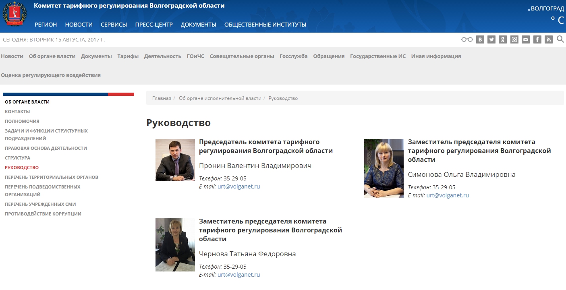This screenshot has height=290, width=566.
Task: Select ДОКУМЕНТЫ in the blue header menu
Action: [x=198, y=25]
